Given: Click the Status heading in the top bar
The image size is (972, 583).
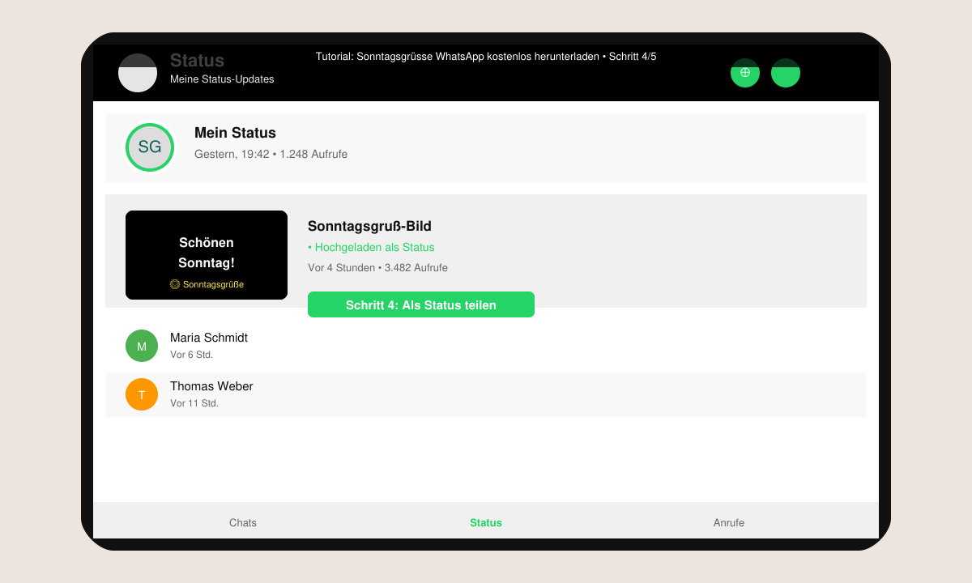Looking at the screenshot, I should (197, 60).
